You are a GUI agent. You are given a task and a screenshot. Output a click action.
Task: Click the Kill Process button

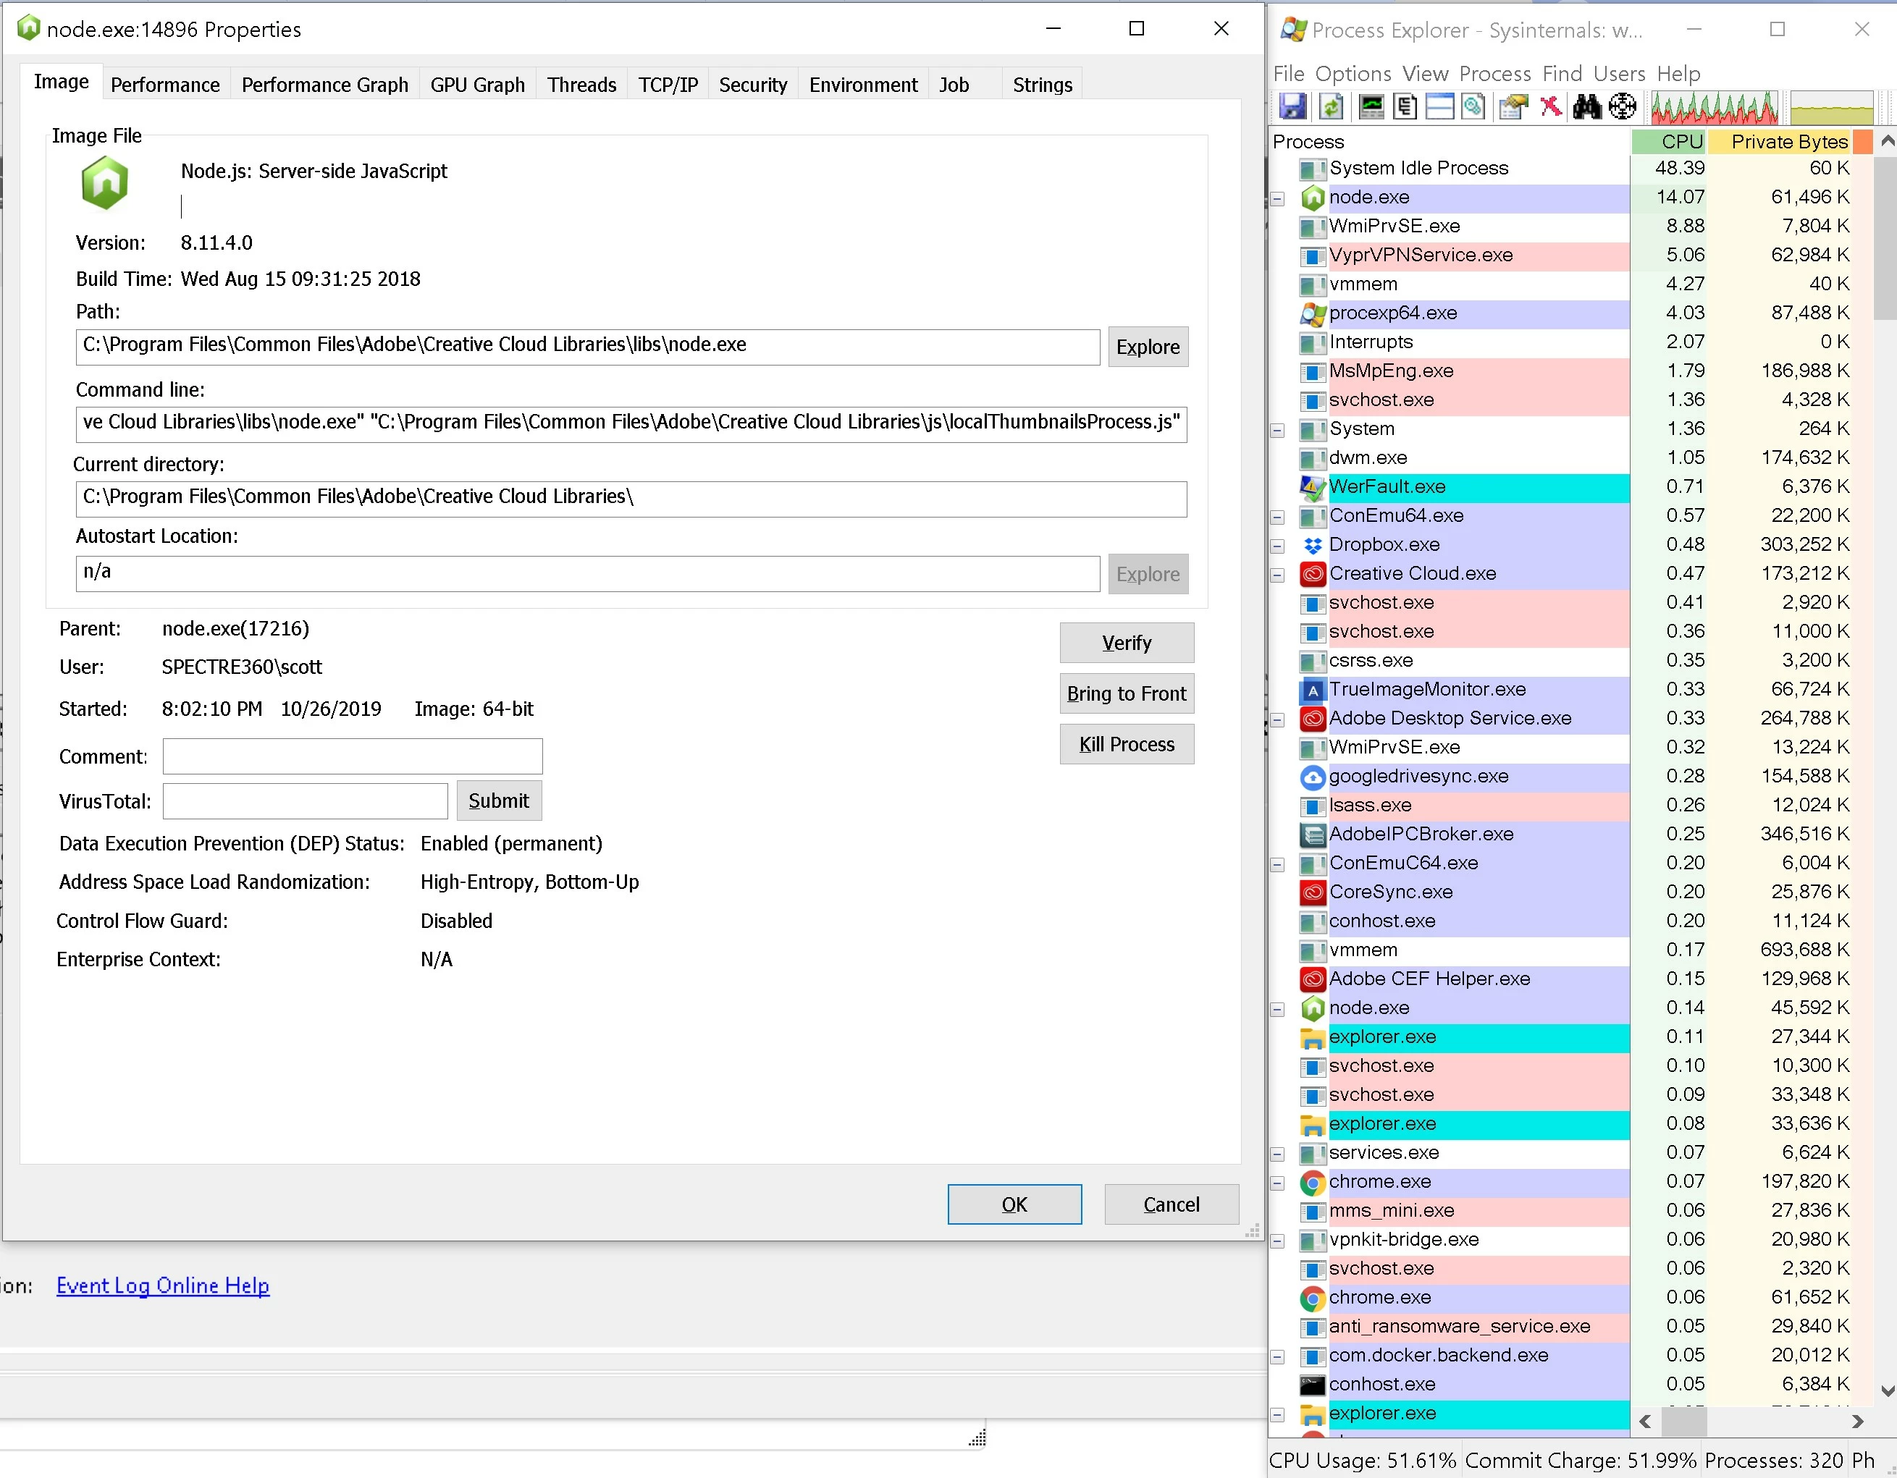[x=1126, y=744]
